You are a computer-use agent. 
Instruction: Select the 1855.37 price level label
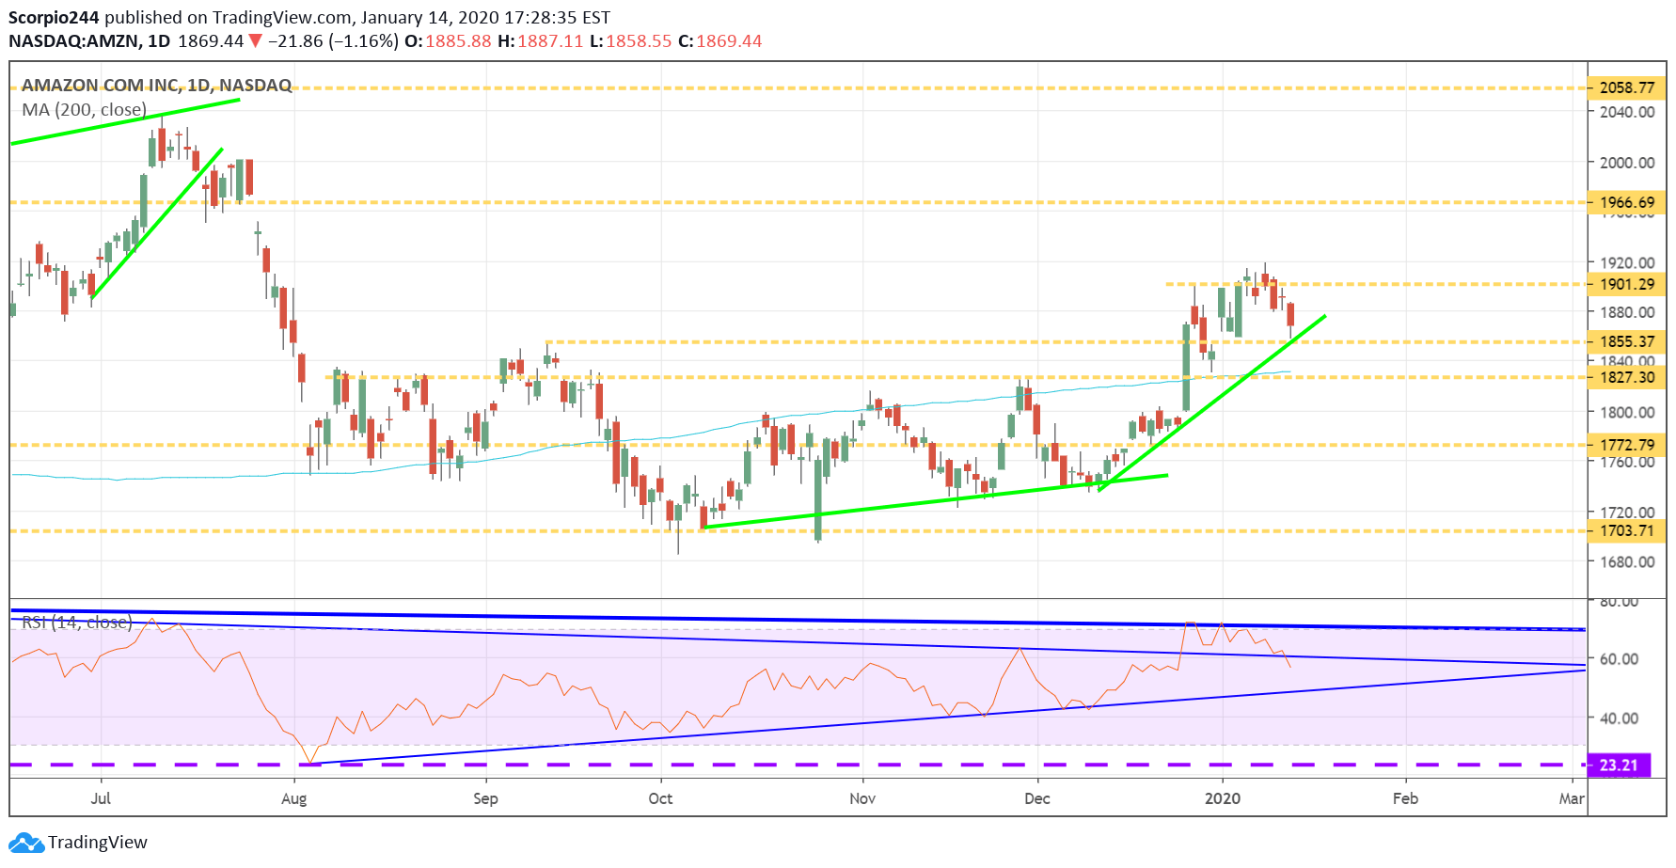[x=1627, y=341]
